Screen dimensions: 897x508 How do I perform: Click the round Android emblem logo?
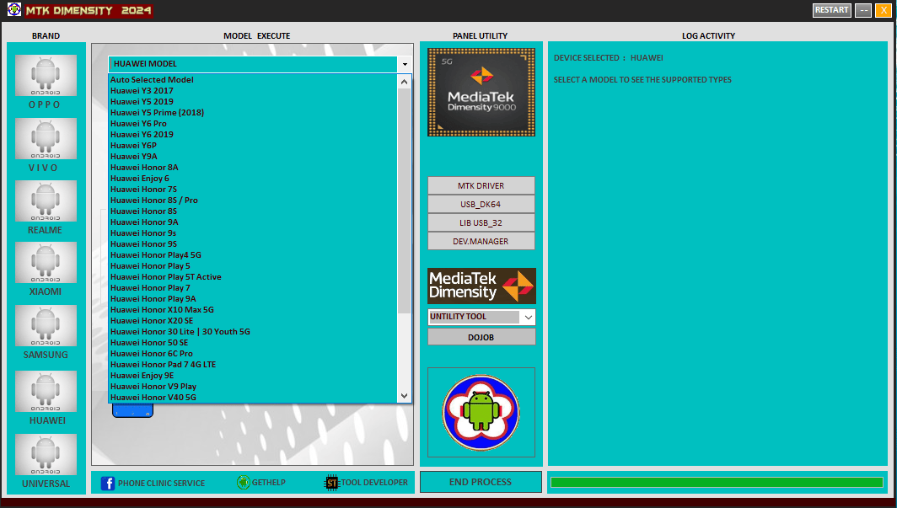pyautogui.click(x=481, y=412)
